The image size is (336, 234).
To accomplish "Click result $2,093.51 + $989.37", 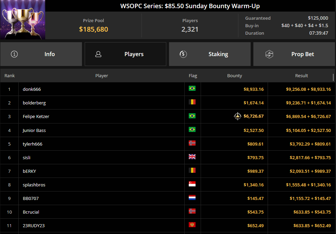I will tap(310, 171).
